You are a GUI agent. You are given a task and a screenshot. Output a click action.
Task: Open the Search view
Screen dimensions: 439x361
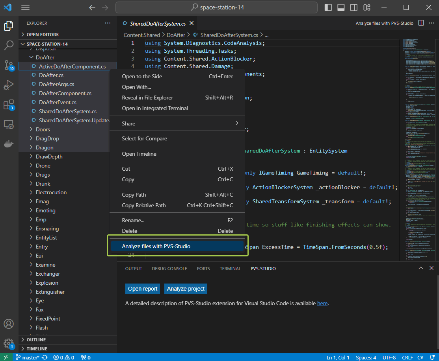tap(9, 45)
